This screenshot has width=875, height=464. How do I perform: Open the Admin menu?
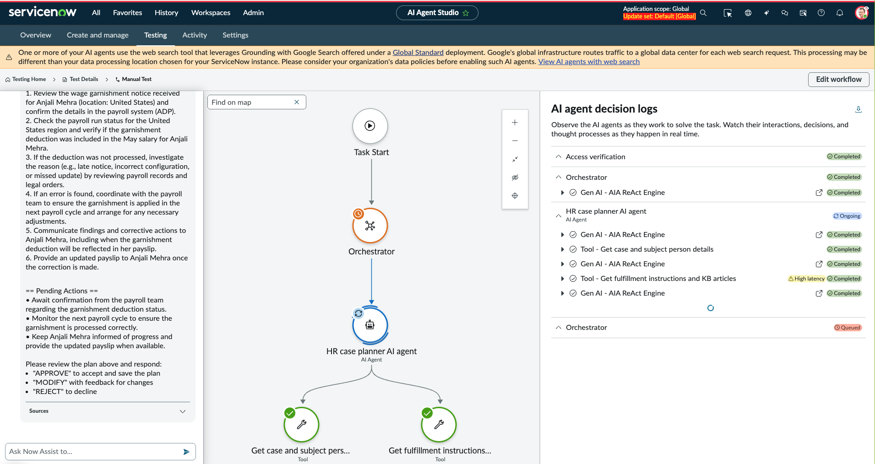pos(253,13)
